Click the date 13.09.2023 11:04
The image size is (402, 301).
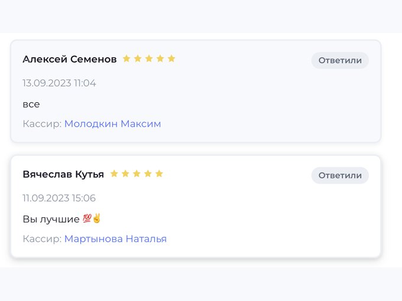click(59, 83)
